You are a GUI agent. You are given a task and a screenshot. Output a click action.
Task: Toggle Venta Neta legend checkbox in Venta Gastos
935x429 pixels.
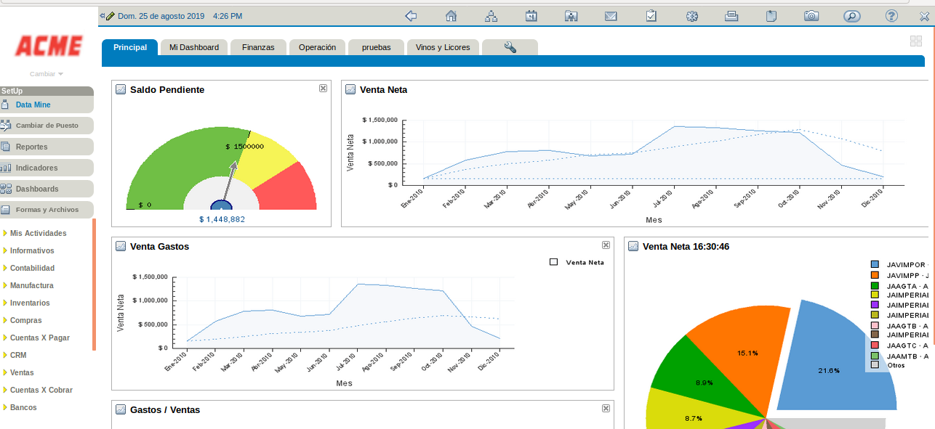tap(554, 263)
